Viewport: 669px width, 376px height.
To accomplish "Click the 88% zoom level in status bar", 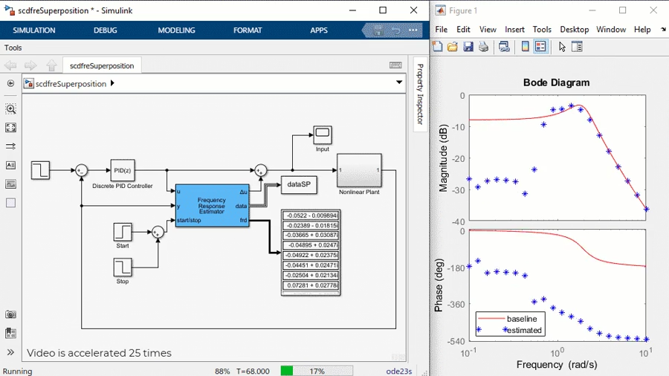I will coord(222,372).
